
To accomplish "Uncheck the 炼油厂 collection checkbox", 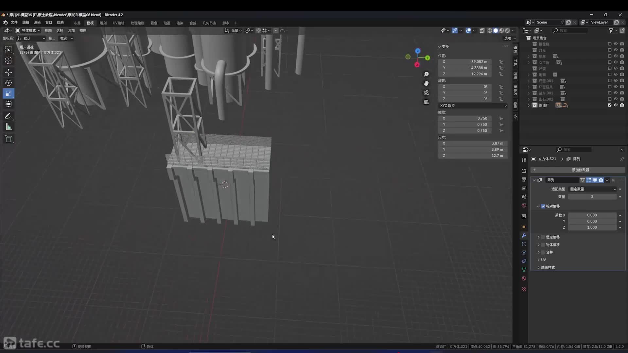I will 609,105.
